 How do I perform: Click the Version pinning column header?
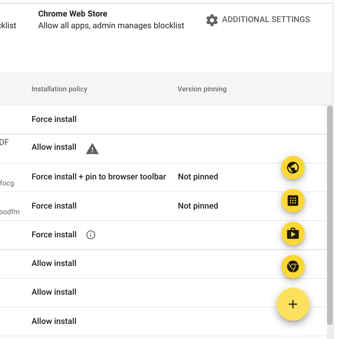point(202,89)
